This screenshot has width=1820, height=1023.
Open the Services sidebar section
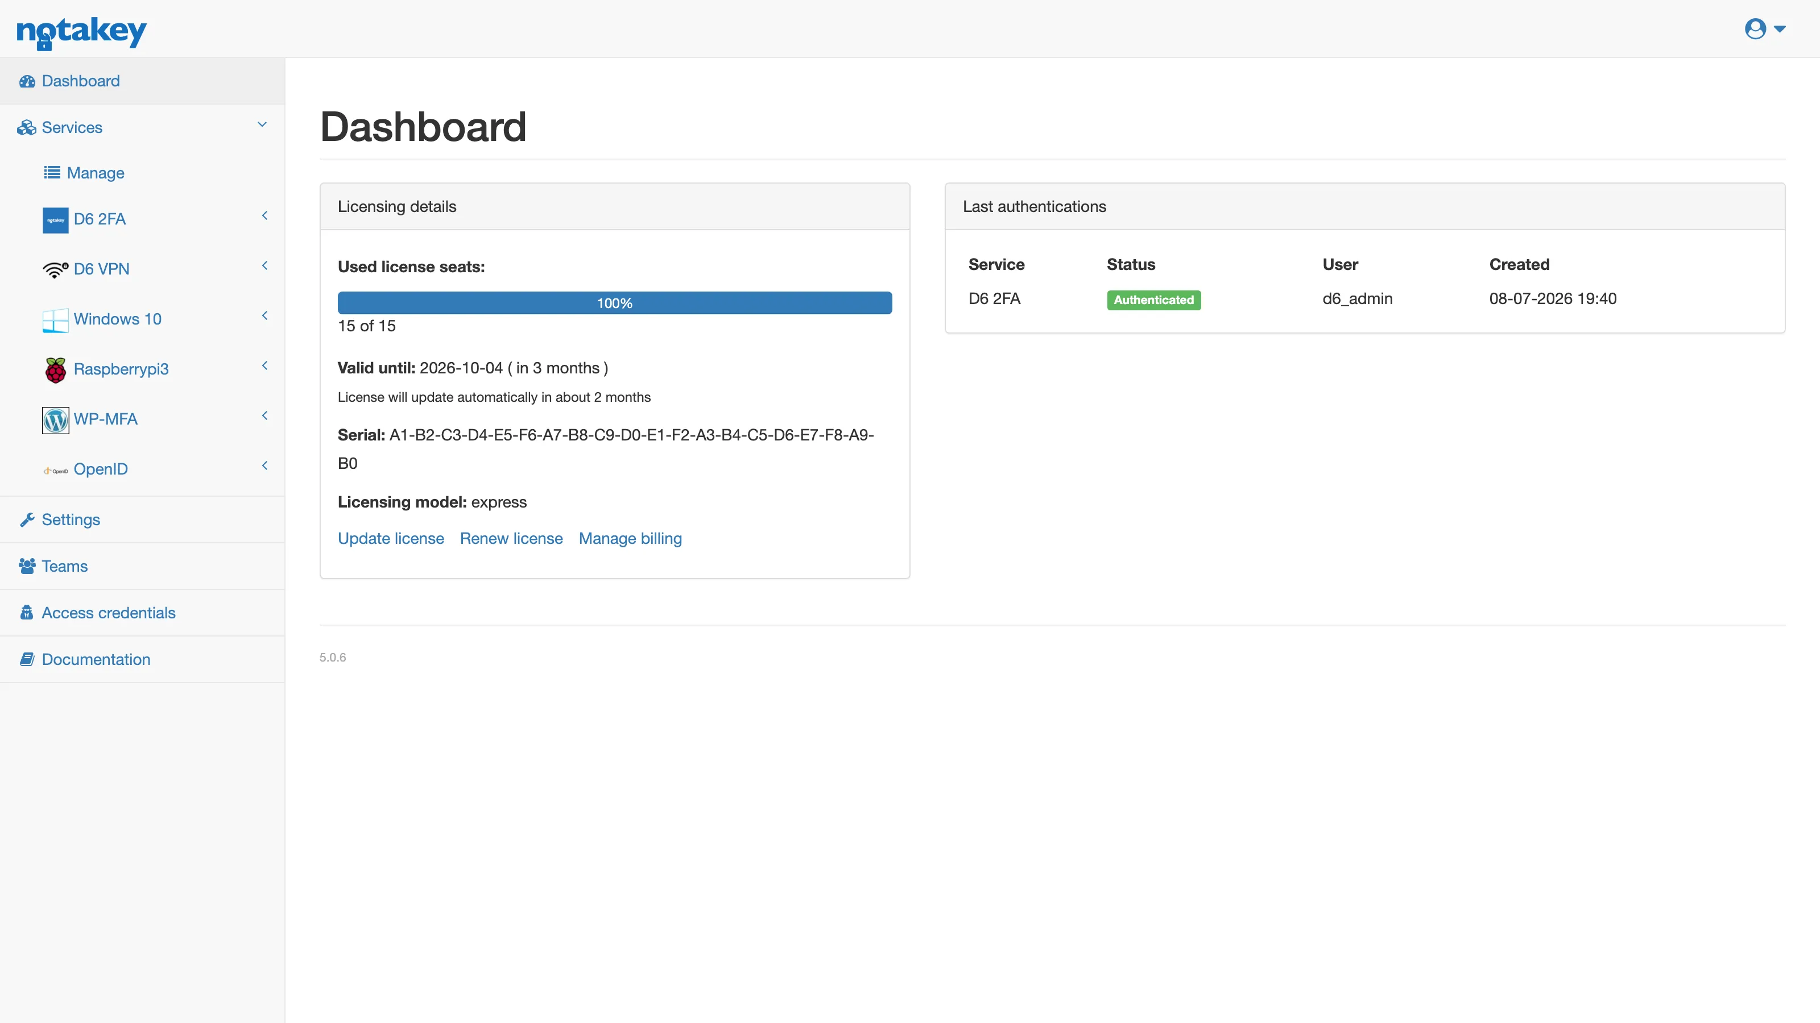pyautogui.click(x=72, y=128)
